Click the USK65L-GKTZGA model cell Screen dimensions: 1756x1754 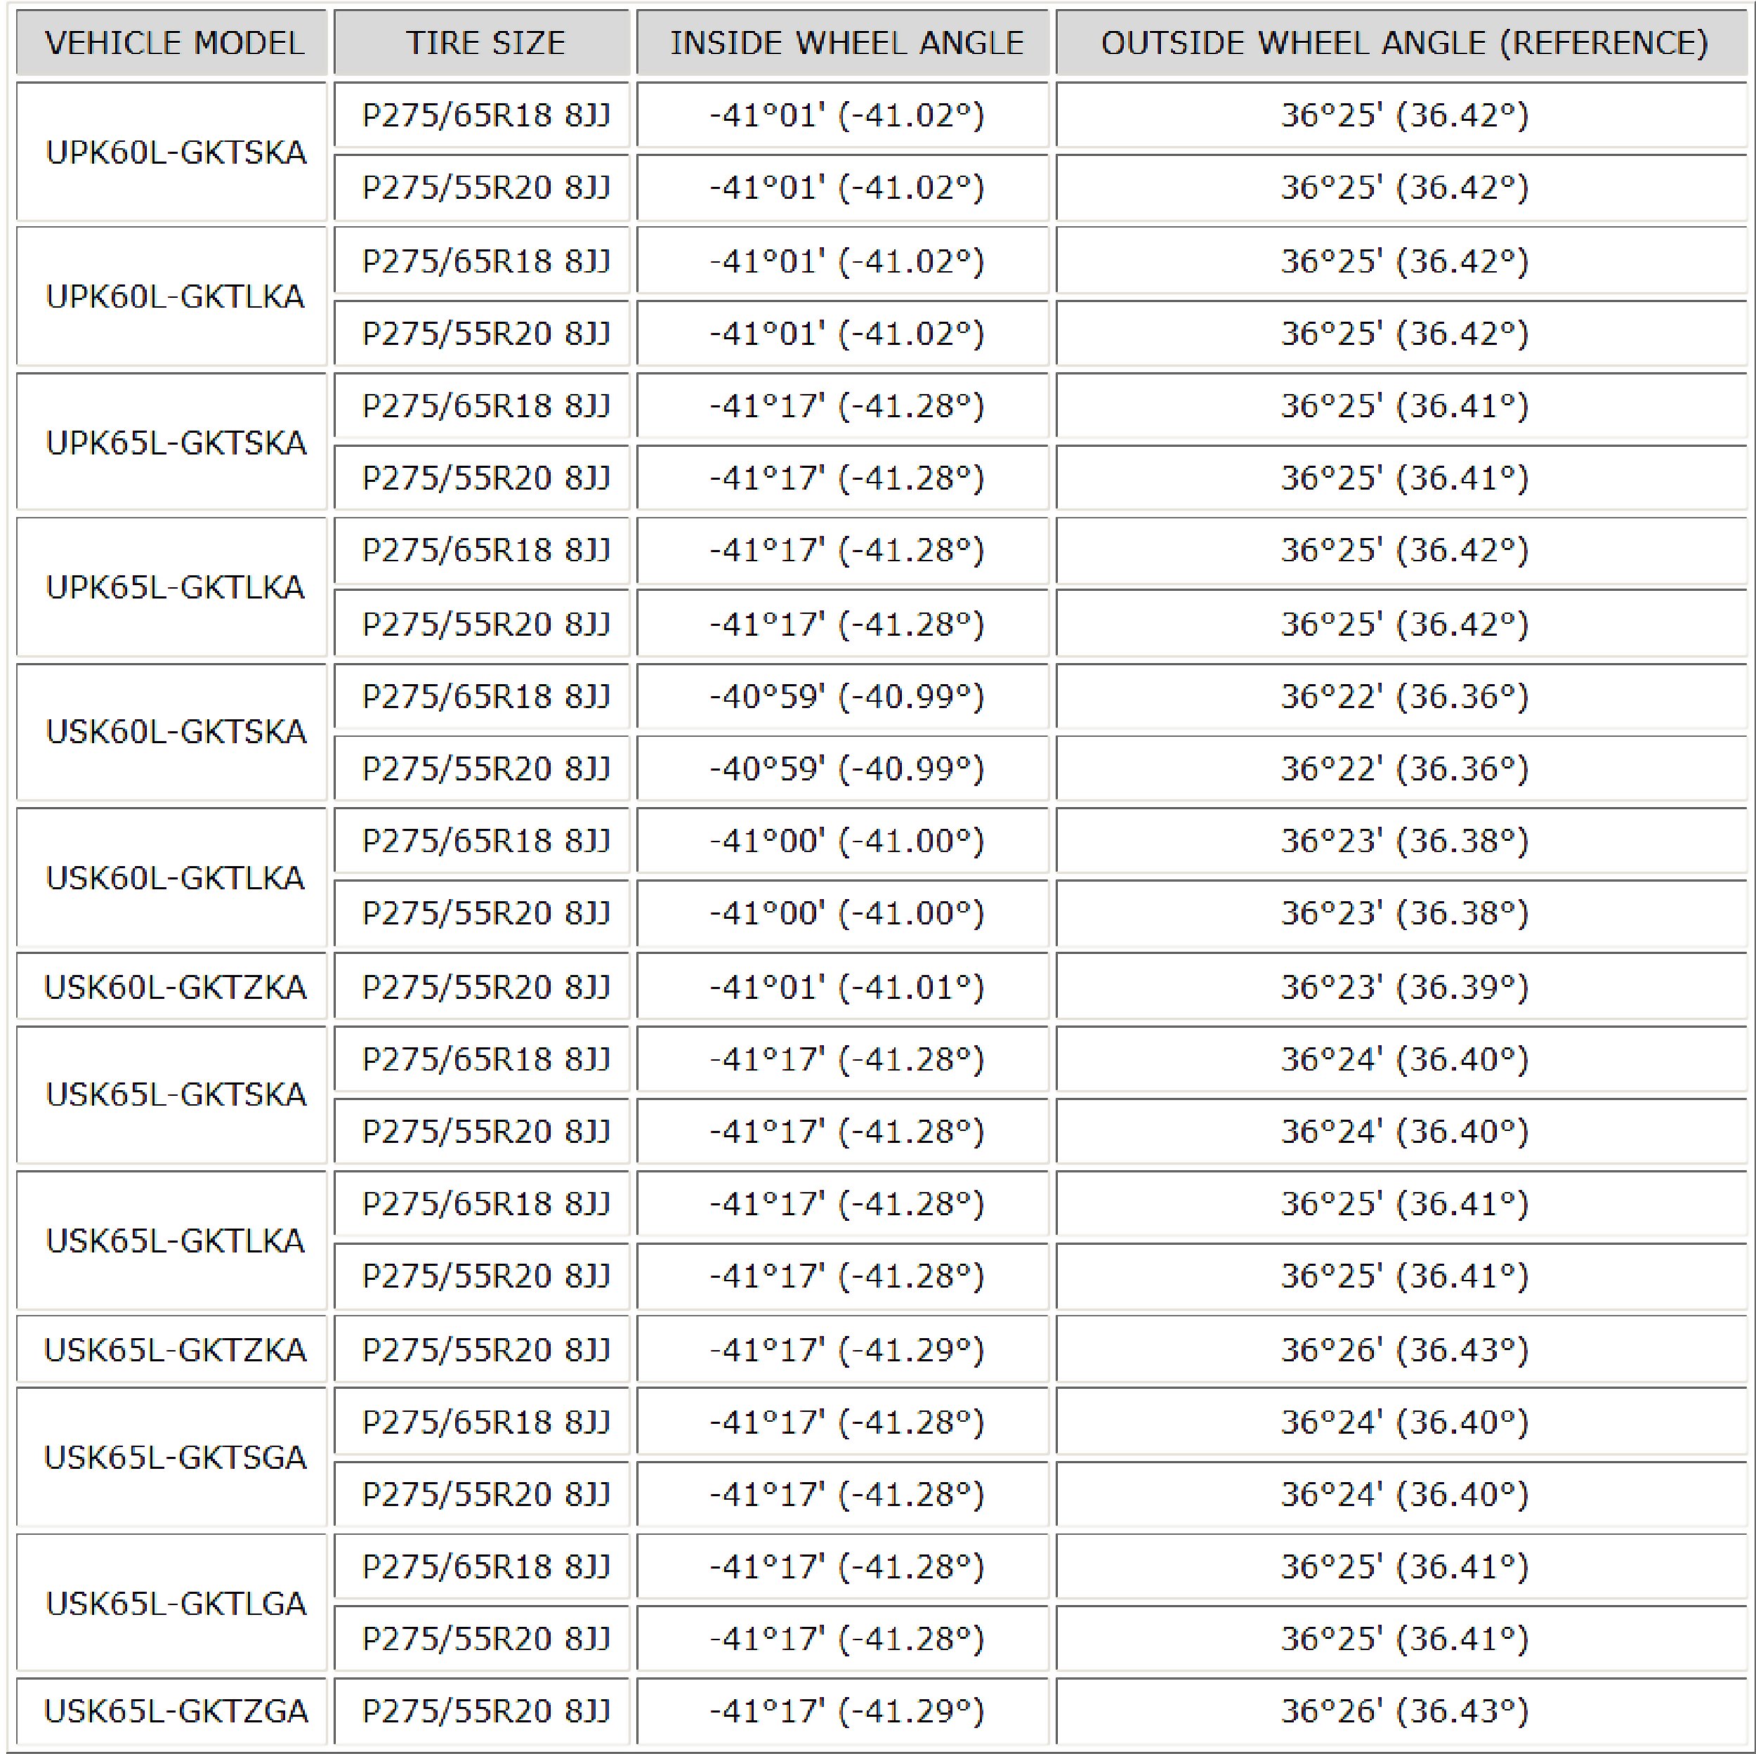tap(176, 1711)
